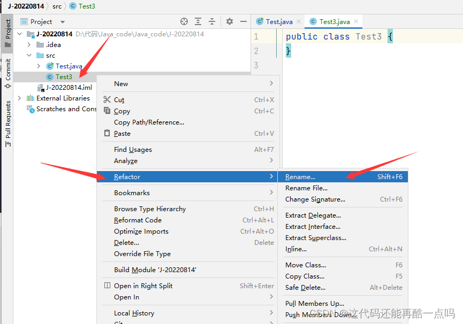Select Build Module 'J-20220814'
This screenshot has width=463, height=324.
pos(188,269)
